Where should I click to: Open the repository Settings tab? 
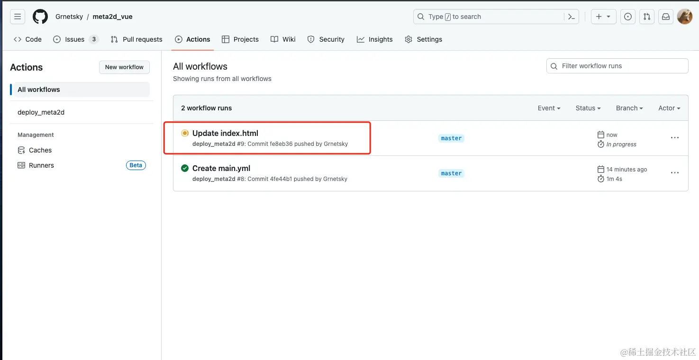pyautogui.click(x=424, y=39)
